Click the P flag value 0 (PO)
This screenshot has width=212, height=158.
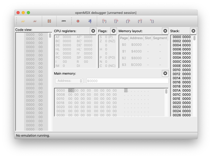(110, 58)
